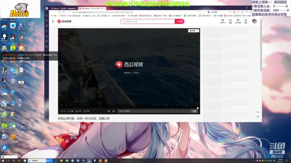
Task: Open the Xigua Video logo homepage link
Action: pyautogui.click(x=64, y=21)
